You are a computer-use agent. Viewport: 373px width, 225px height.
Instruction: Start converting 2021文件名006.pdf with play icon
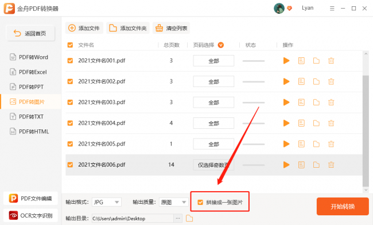coord(286,165)
